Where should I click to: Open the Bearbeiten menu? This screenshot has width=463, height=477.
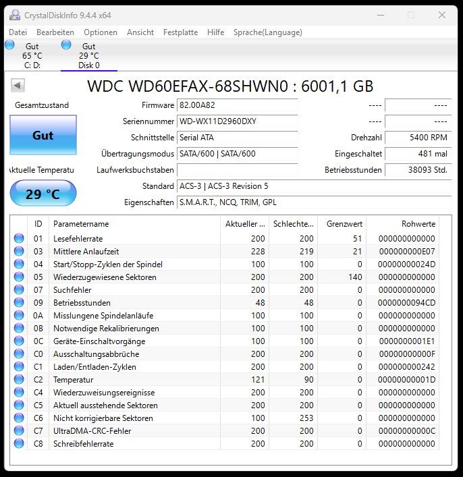[55, 32]
